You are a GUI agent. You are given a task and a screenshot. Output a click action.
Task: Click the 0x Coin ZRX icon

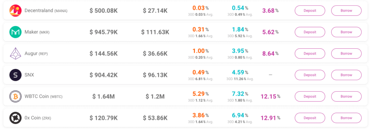point(15,118)
